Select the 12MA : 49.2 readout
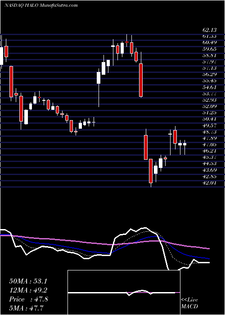Image resolution: width=225 pixels, height=315 pixels. click(x=28, y=290)
